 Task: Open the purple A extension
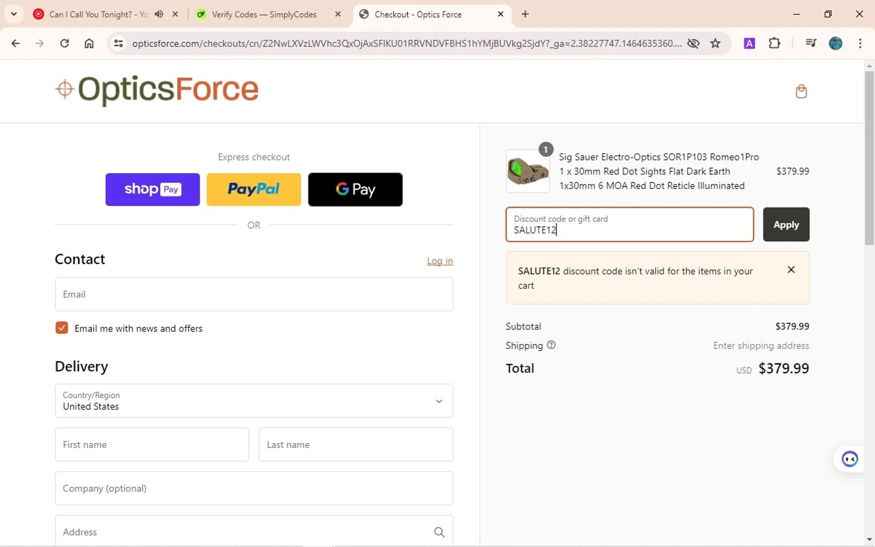coord(750,43)
